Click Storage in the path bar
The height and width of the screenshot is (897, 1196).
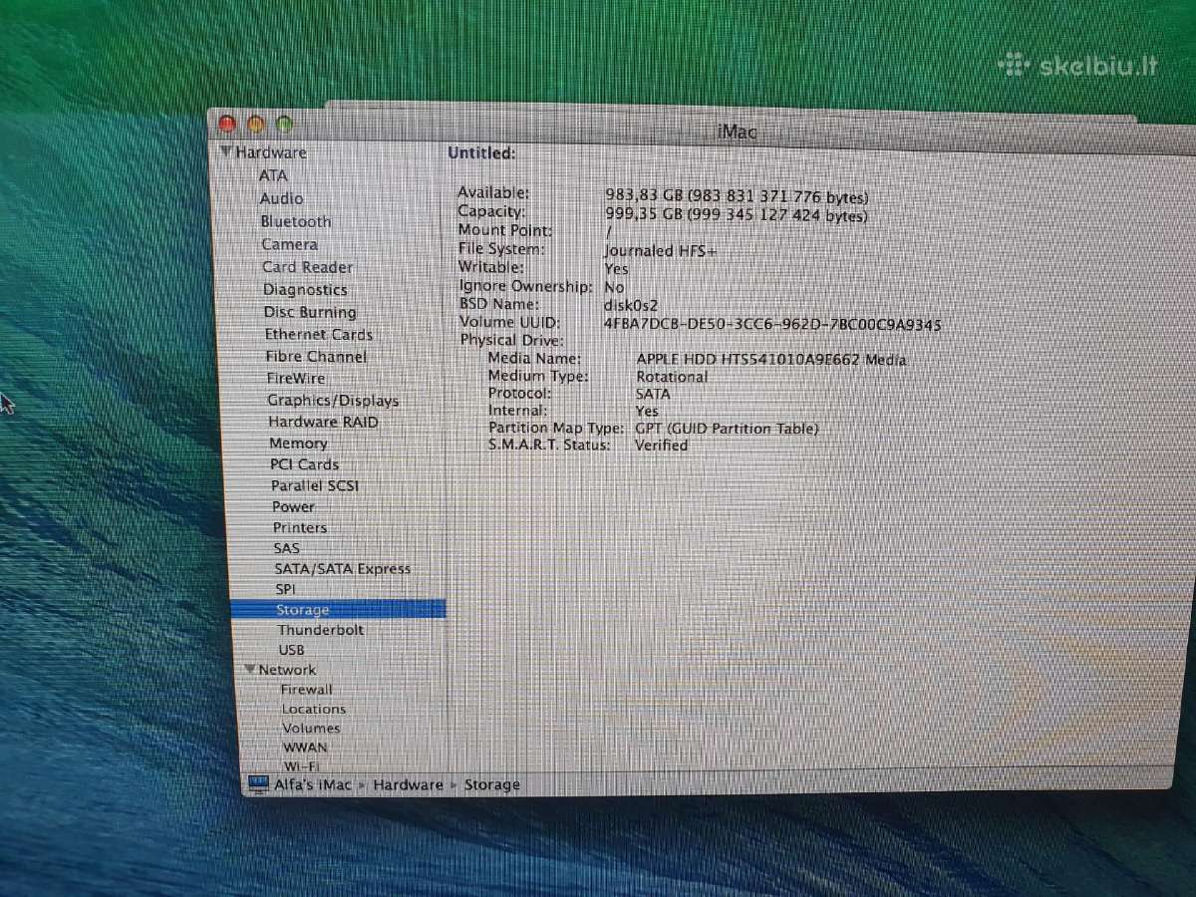point(491,784)
